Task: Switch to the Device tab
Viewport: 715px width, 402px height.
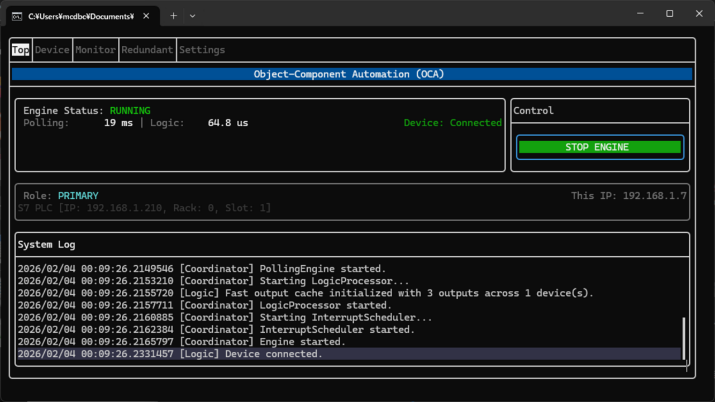Action: pos(52,50)
